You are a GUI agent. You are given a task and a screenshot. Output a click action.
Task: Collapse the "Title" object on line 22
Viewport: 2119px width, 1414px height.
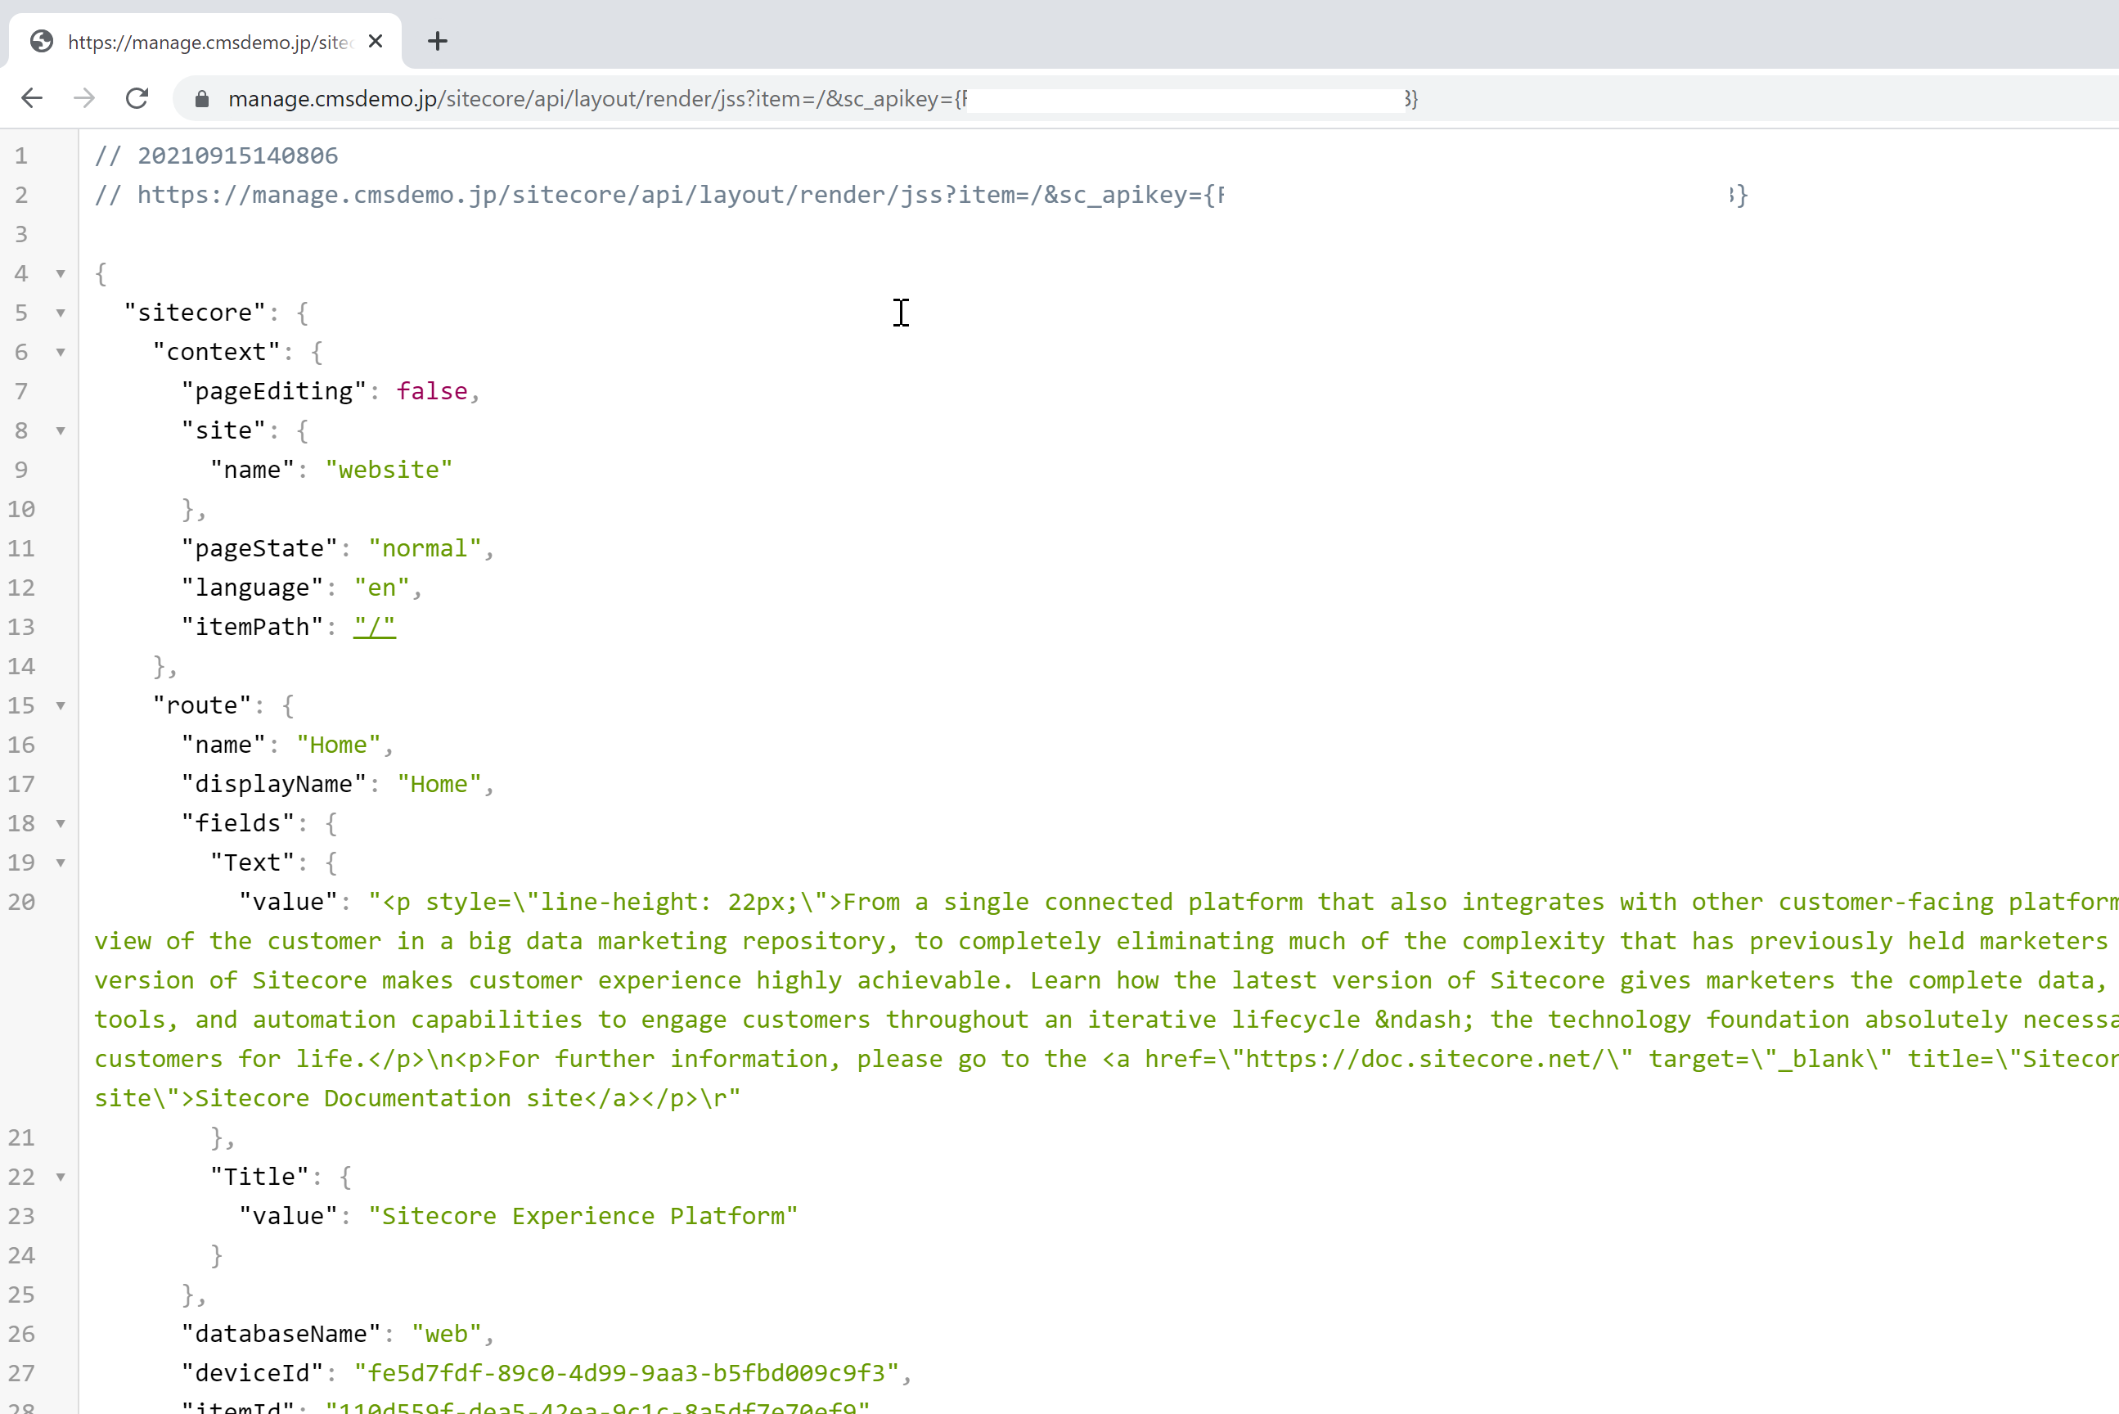click(x=61, y=1177)
